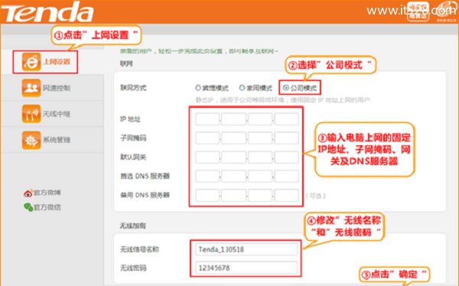Viewport: 459px width, 286px height.
Task: Click the fourth octet box of IP 地址
Action: tap(287, 119)
